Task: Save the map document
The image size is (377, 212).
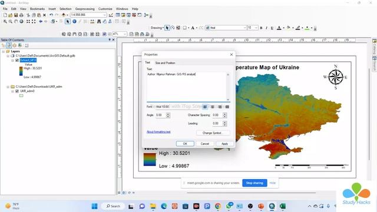Action: [x=16, y=15]
